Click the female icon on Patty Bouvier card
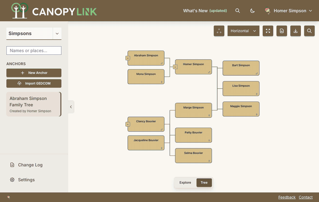The width and height of the screenshot is (319, 202). coord(209,140)
